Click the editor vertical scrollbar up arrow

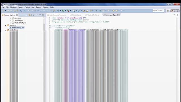pos(177,18)
